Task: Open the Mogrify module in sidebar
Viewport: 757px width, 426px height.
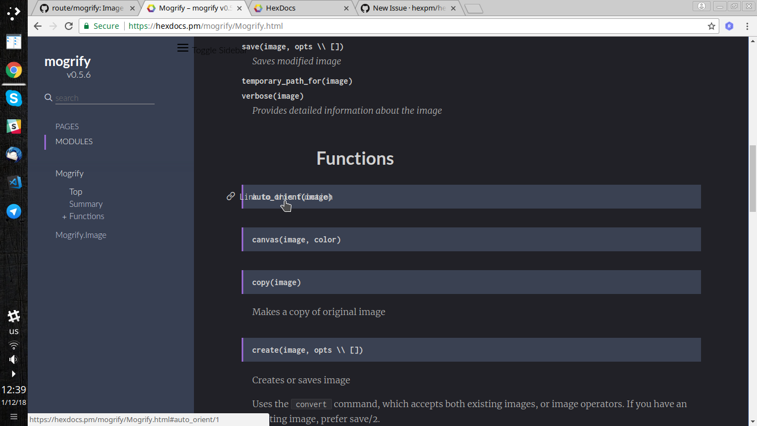Action: (x=69, y=174)
